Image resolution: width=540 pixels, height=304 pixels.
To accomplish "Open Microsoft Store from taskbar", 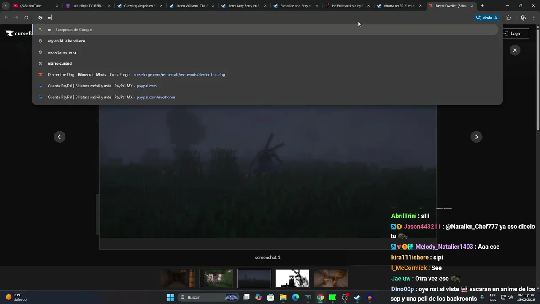I will pos(271,297).
